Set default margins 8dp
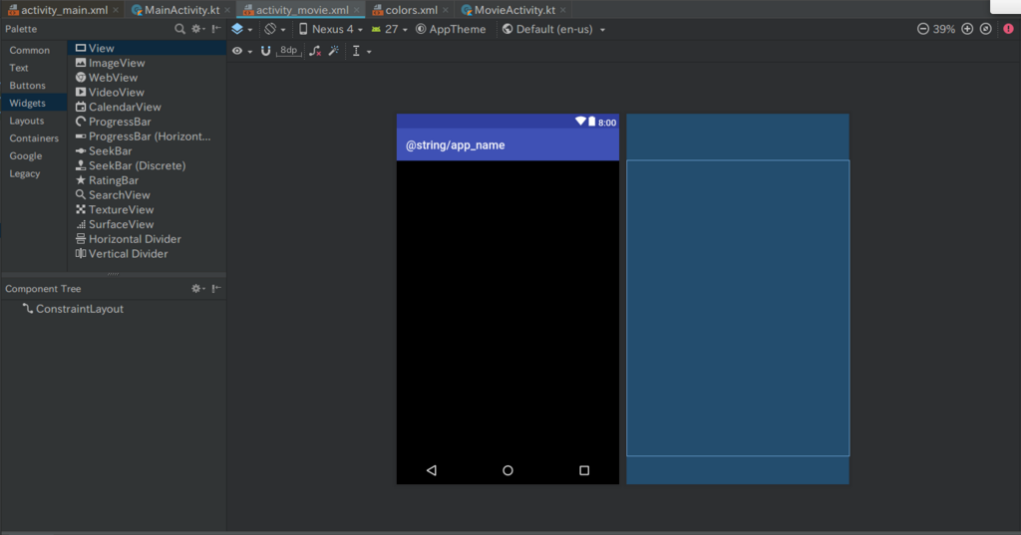Image resolution: width=1021 pixels, height=535 pixels. click(x=288, y=51)
